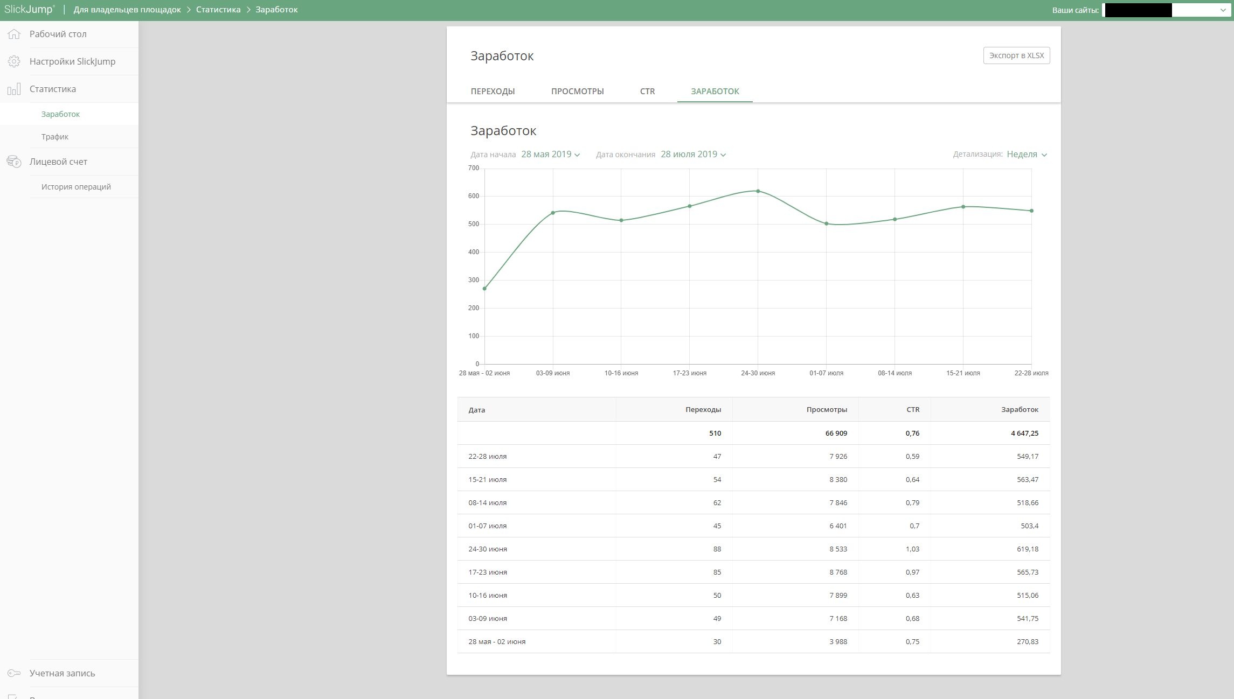Open the start date 28 мая 2019 dropdown
The height and width of the screenshot is (699, 1234).
click(x=550, y=155)
